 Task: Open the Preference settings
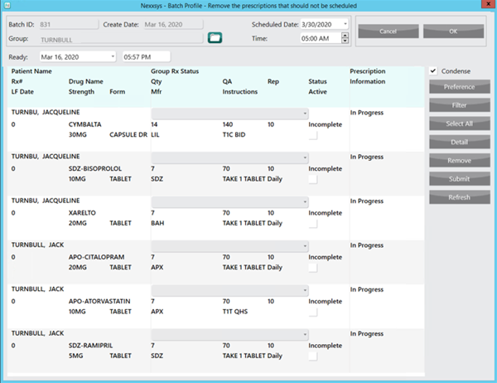459,87
